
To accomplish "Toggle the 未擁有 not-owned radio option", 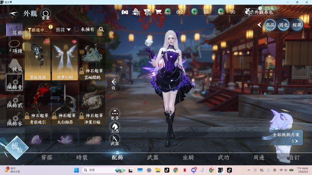I will pos(84,29).
